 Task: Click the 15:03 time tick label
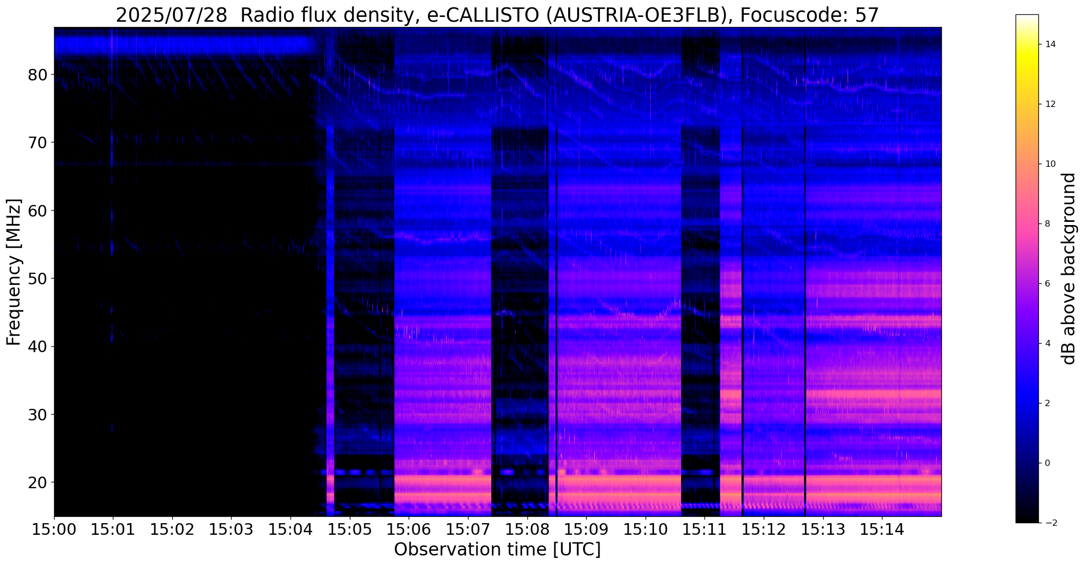(232, 530)
